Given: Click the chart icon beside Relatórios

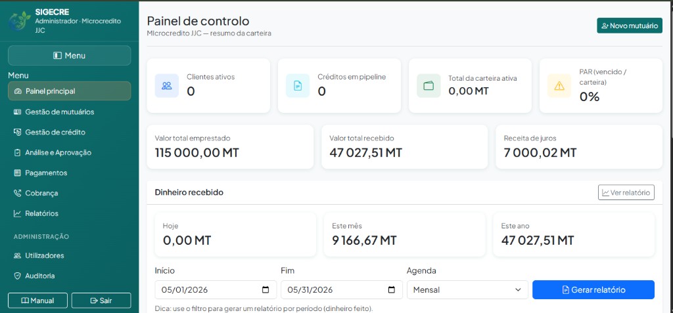Looking at the screenshot, I should point(18,213).
